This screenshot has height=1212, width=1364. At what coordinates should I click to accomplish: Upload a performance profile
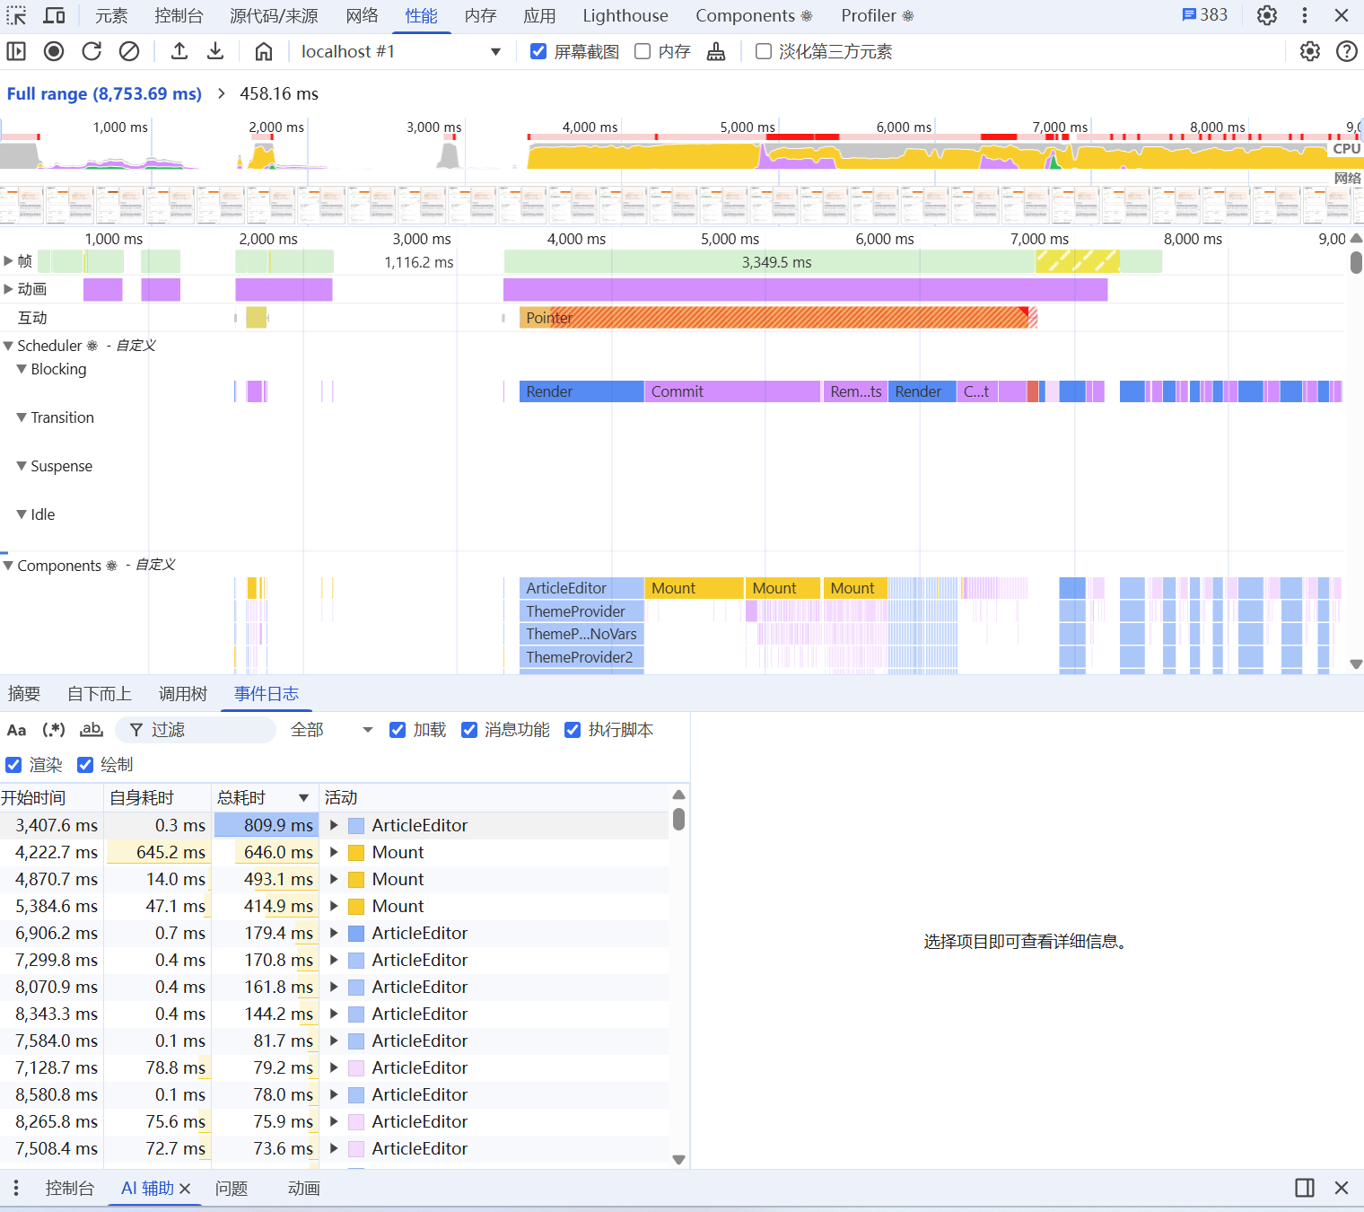(179, 51)
